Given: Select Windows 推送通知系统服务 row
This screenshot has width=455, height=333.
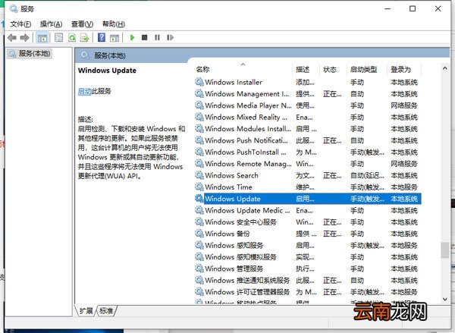Looking at the screenshot, I should coord(308,281).
